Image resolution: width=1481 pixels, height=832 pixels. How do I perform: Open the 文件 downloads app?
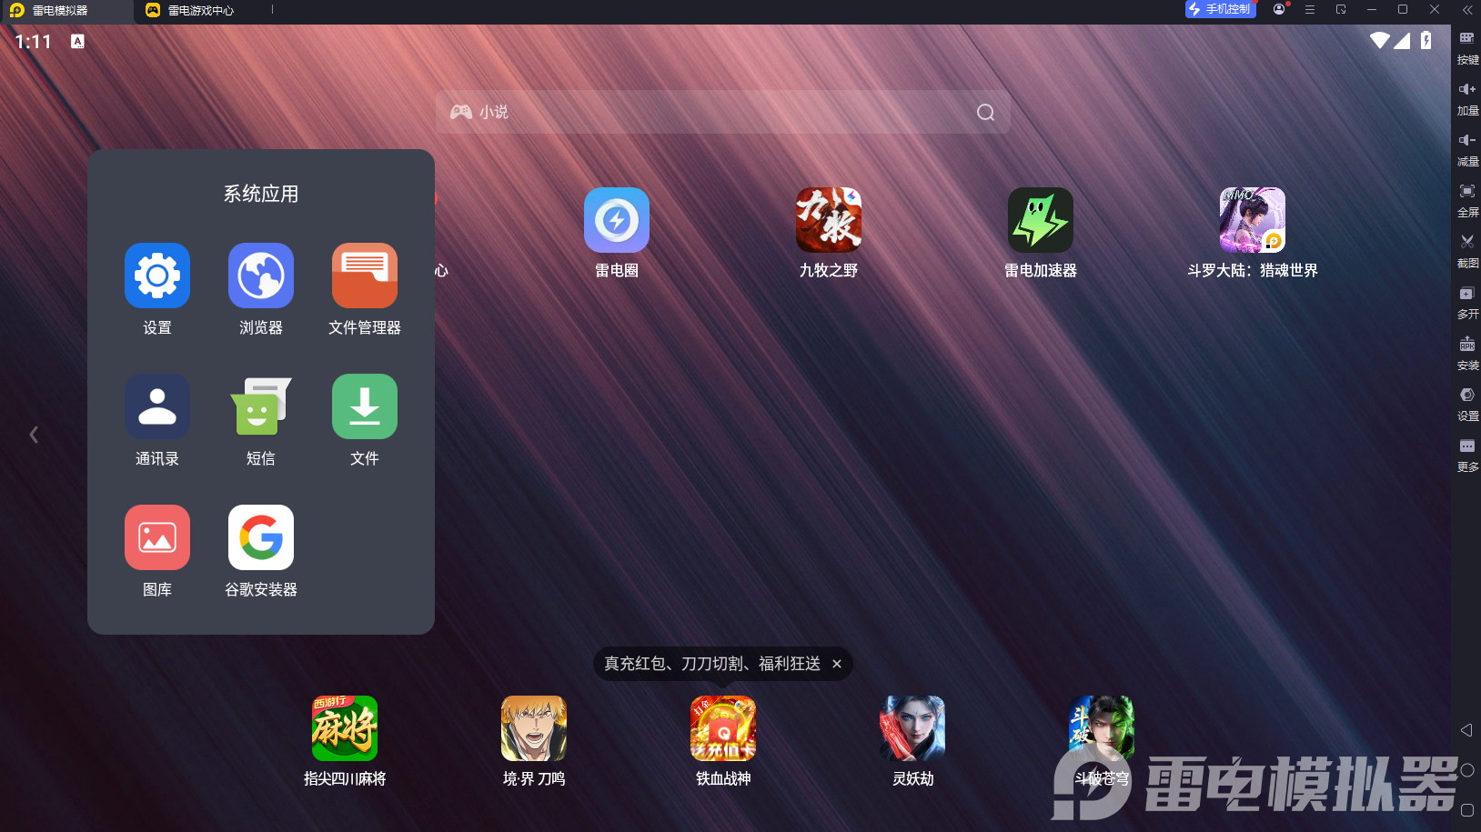(x=365, y=406)
